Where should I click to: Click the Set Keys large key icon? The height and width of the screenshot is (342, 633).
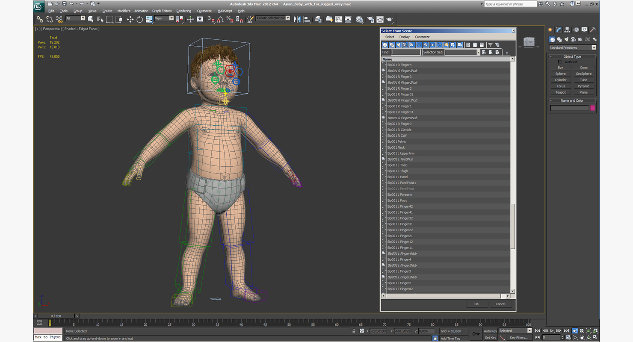point(476,333)
